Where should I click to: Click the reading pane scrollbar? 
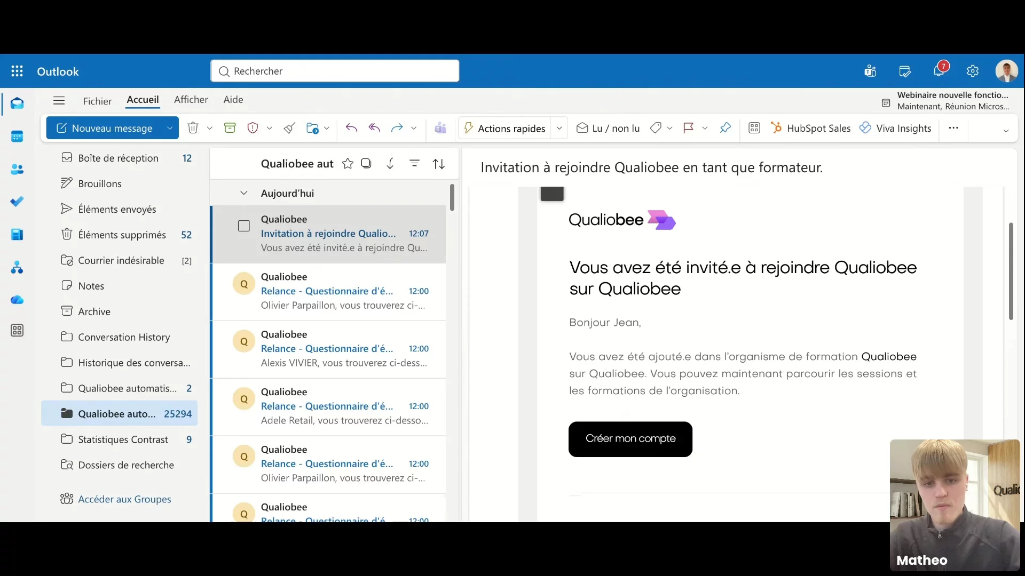coord(1011,271)
